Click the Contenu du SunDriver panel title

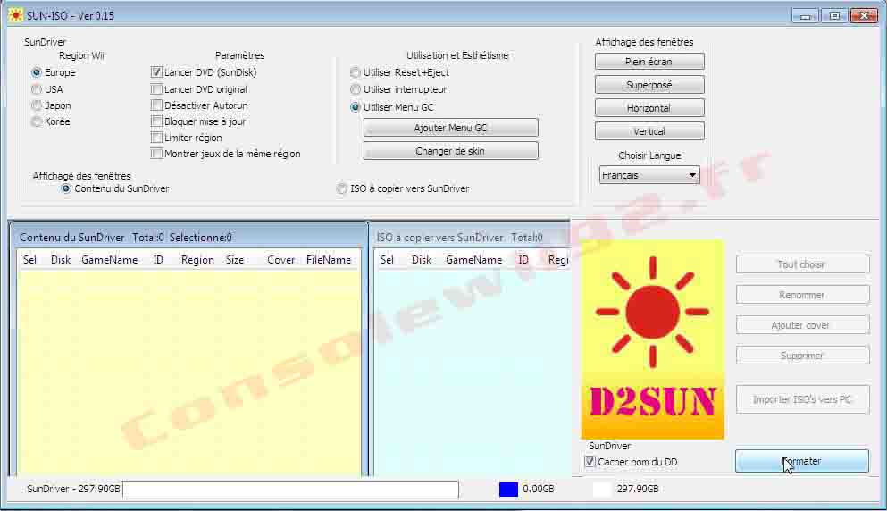click(x=71, y=238)
